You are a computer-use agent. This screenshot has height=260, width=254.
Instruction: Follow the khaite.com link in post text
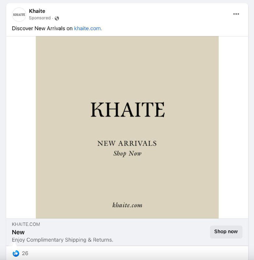88,28
